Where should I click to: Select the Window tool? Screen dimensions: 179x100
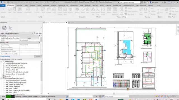(x=20, y=10)
